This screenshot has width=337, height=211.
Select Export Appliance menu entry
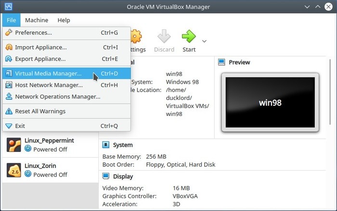click(66, 59)
